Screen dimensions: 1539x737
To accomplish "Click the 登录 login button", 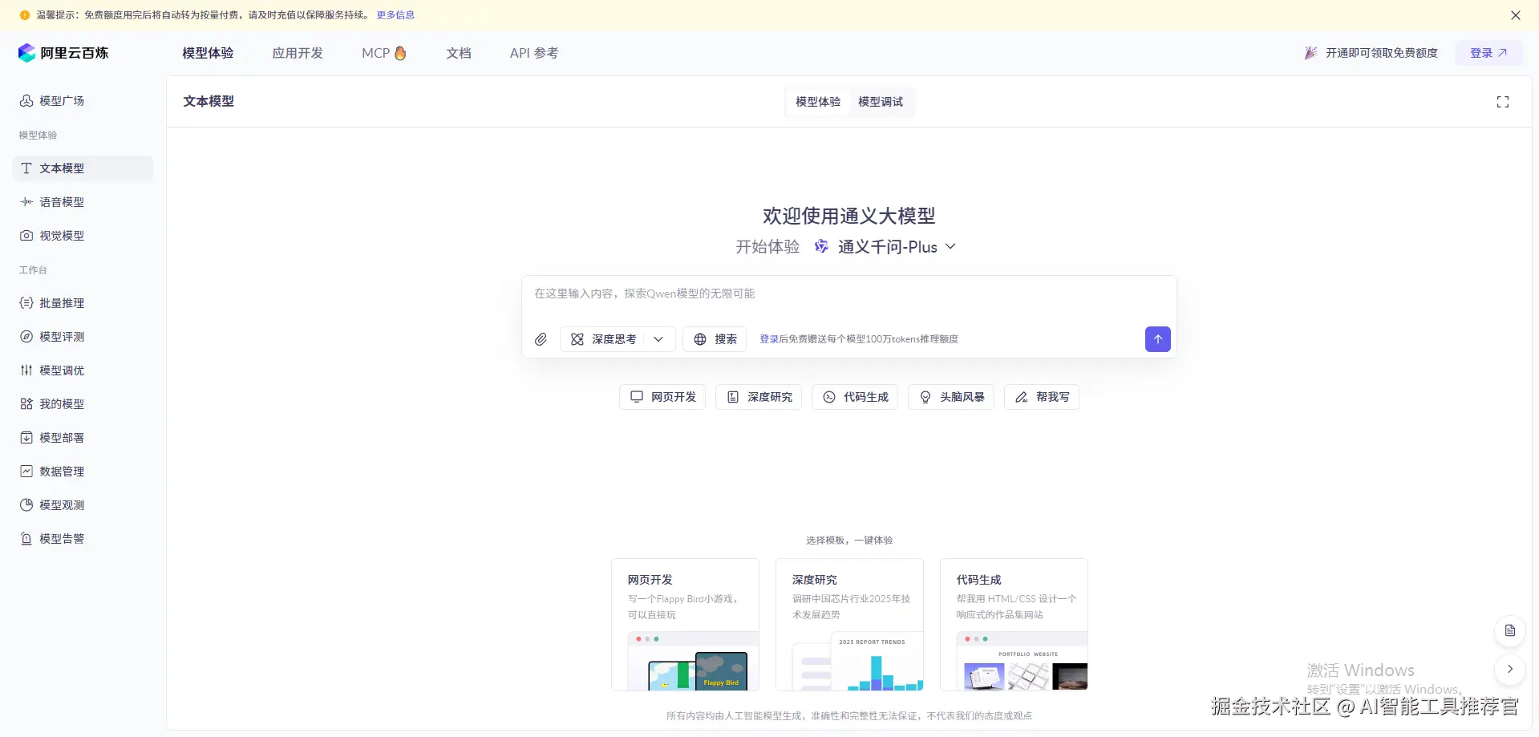I will coord(1488,53).
